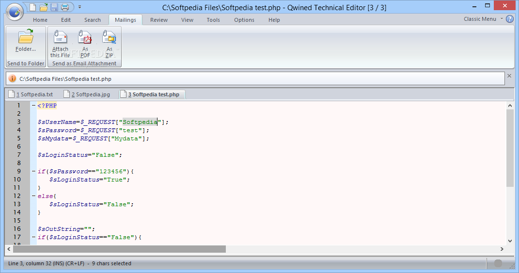Screen dimensions: 519x273
Task: Close the file path info bar
Action: tap(509, 76)
